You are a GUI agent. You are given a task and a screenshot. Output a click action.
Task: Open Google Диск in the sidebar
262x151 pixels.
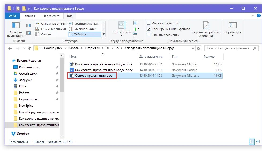click(x=28, y=73)
